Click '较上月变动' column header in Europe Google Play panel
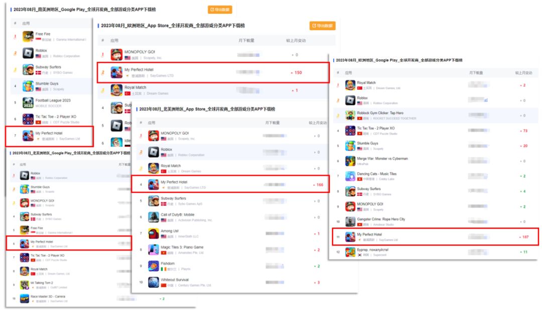This screenshot has width=542, height=312. coord(523,73)
